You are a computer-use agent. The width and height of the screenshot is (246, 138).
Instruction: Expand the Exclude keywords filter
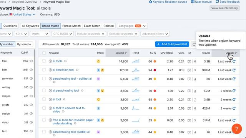(x=123, y=34)
